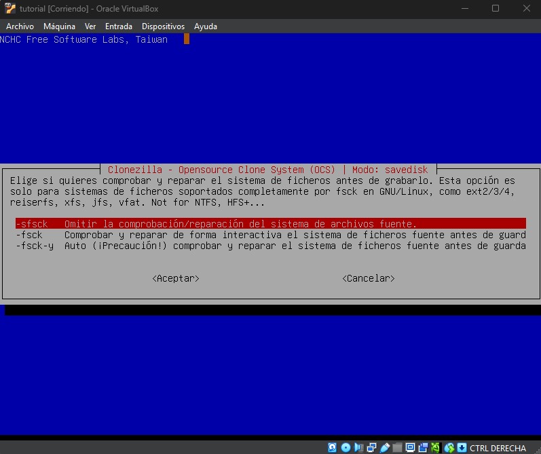Select the -fsck-y auto repair option
Screen dimensions: 541x454
point(271,246)
